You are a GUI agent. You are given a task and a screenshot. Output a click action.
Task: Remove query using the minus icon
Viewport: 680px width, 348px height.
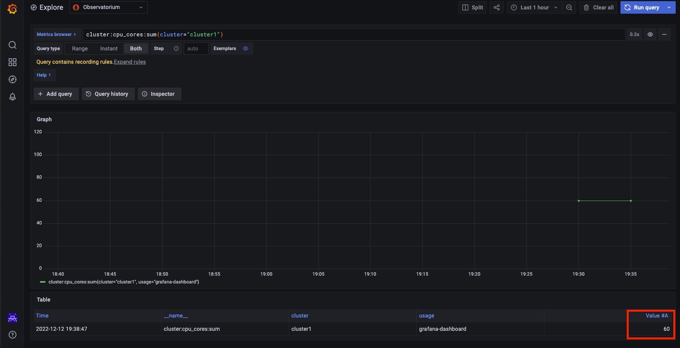664,34
